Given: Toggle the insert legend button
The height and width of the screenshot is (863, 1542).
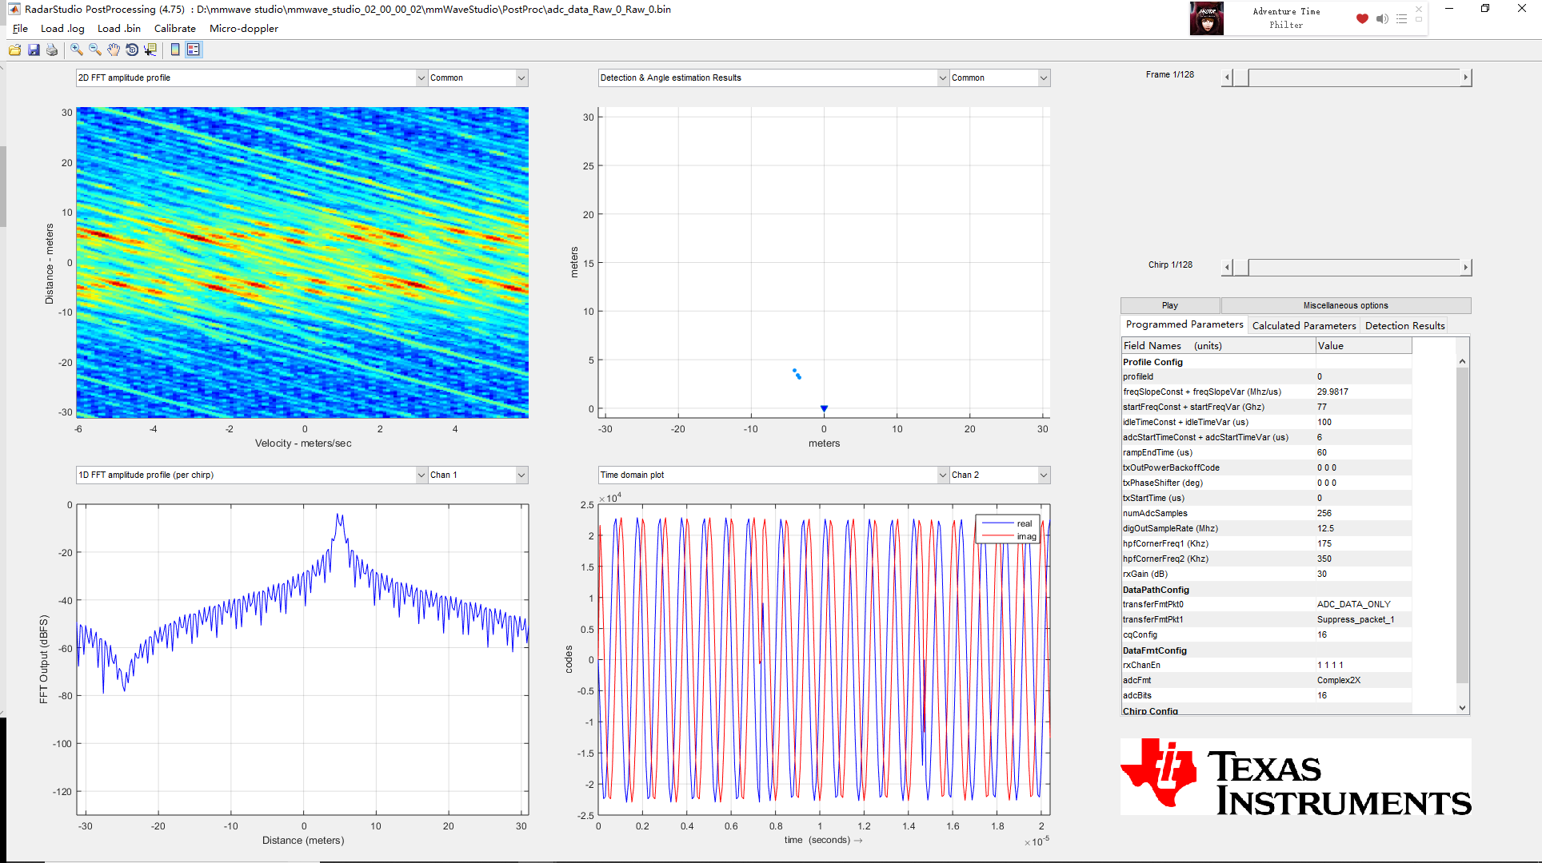Looking at the screenshot, I should click(194, 50).
